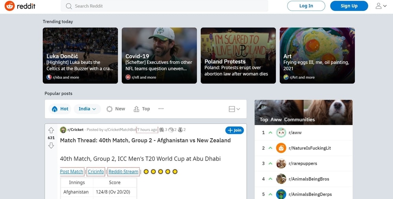Open r/aww community link

[295, 132]
